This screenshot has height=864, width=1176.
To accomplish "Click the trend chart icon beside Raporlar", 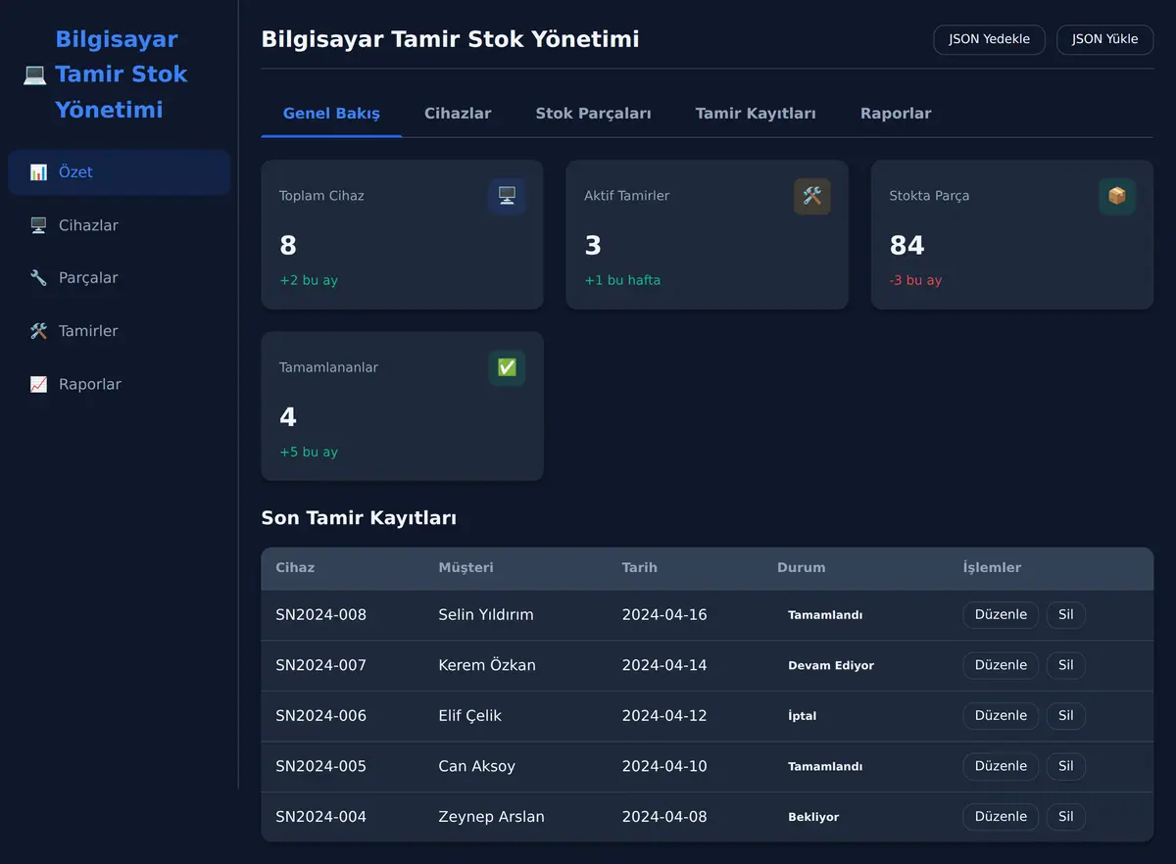I will (38, 384).
